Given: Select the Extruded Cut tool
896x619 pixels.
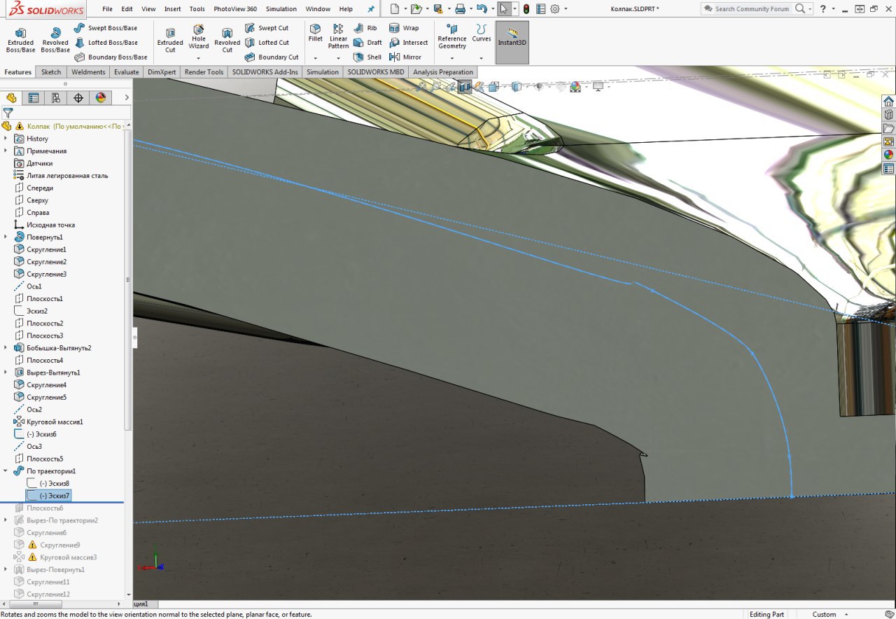Looking at the screenshot, I should pos(170,41).
